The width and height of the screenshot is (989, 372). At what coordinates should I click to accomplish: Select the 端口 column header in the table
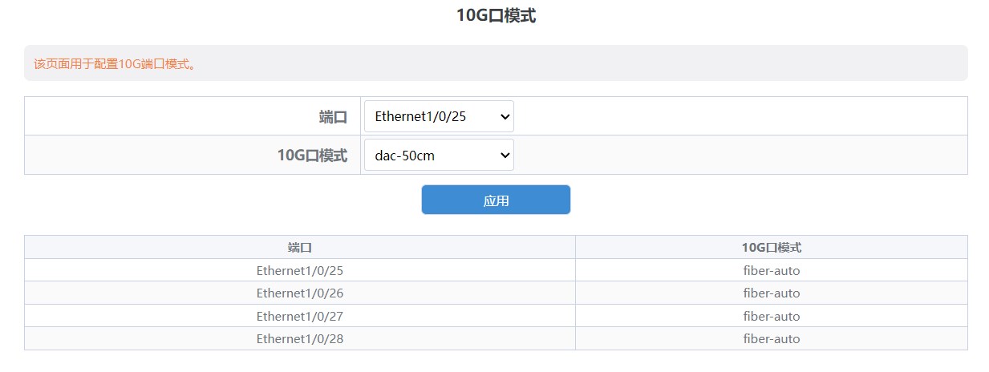coord(300,247)
